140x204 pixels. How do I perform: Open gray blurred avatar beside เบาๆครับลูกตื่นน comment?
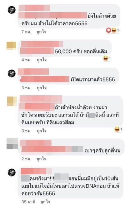coord(12,144)
